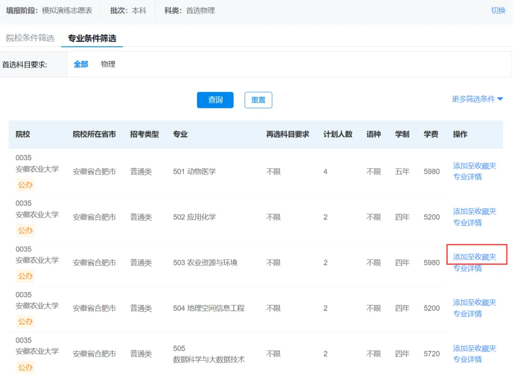Screen dimensions: 516x377
Task: Add 505 数据科学与大数据技术 to favorites
Action: tap(474, 348)
